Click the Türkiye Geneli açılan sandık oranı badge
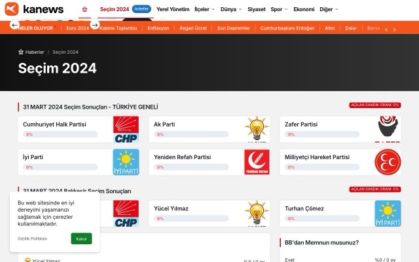Image resolution: width=419 pixels, height=262 pixels. tap(375, 105)
